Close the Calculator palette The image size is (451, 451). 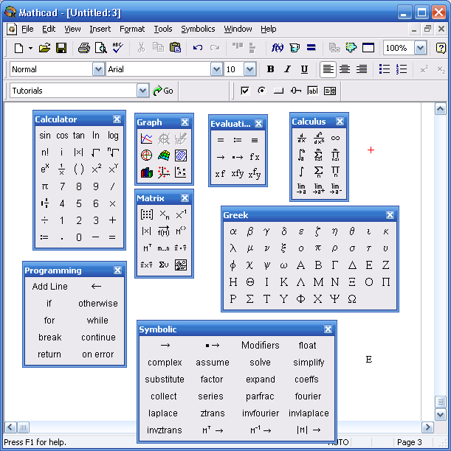click(x=117, y=119)
